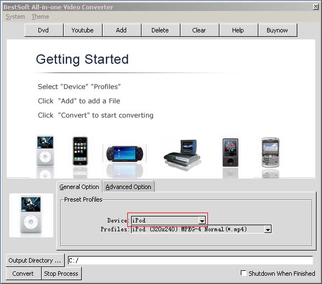Enable Shutdown When Finished checkbox
This screenshot has height=284, width=322.
[244, 273]
